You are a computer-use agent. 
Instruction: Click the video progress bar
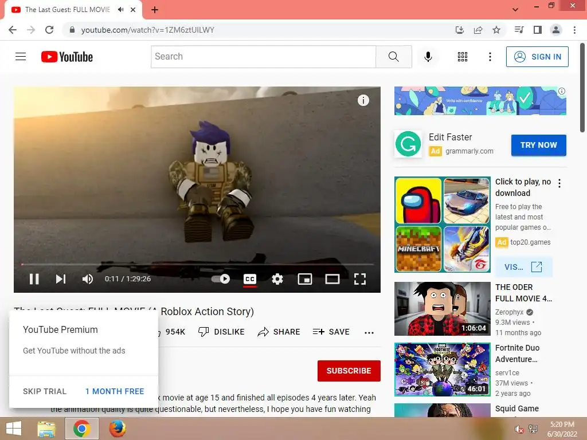(197, 264)
